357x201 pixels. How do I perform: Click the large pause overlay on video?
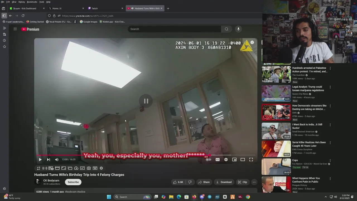pos(146,101)
